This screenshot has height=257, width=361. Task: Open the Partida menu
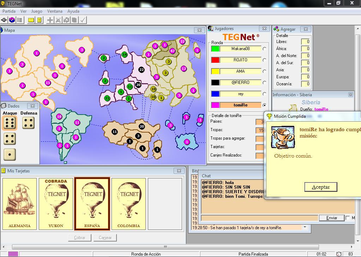click(x=9, y=11)
